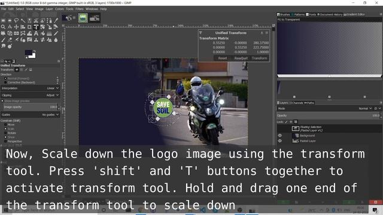Select the Handle Transform tool
The width and height of the screenshot is (383, 215).
[x=3, y=33]
